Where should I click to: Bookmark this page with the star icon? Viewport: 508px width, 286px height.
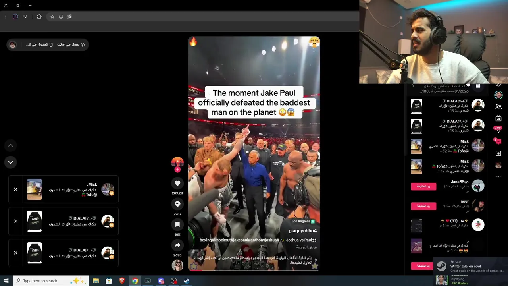(x=52, y=17)
